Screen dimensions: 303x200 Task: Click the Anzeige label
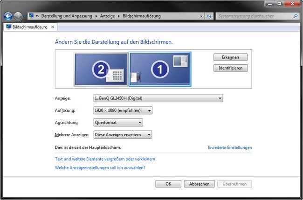point(63,98)
